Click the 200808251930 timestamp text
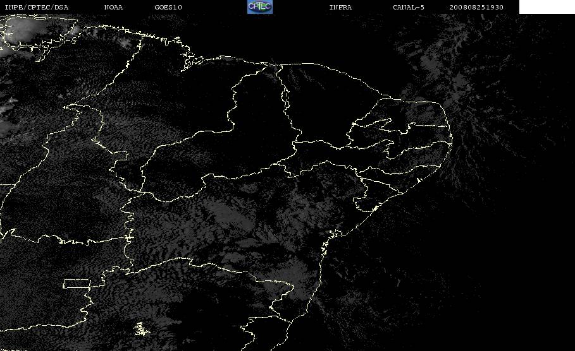 [x=476, y=7]
